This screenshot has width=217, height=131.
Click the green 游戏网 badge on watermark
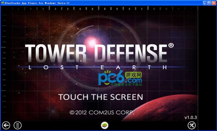point(133,75)
